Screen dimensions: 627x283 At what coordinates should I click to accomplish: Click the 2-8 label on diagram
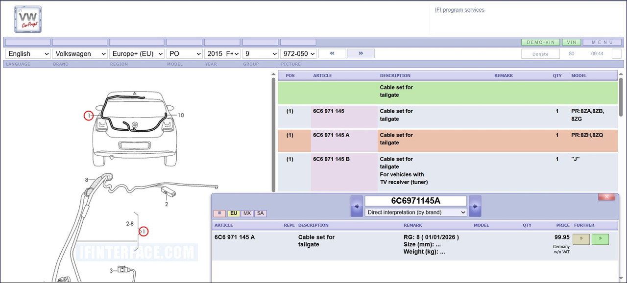click(x=130, y=224)
